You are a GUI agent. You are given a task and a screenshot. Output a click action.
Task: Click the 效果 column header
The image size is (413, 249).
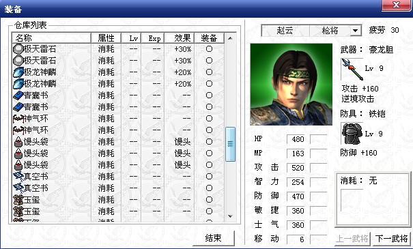tap(180, 38)
